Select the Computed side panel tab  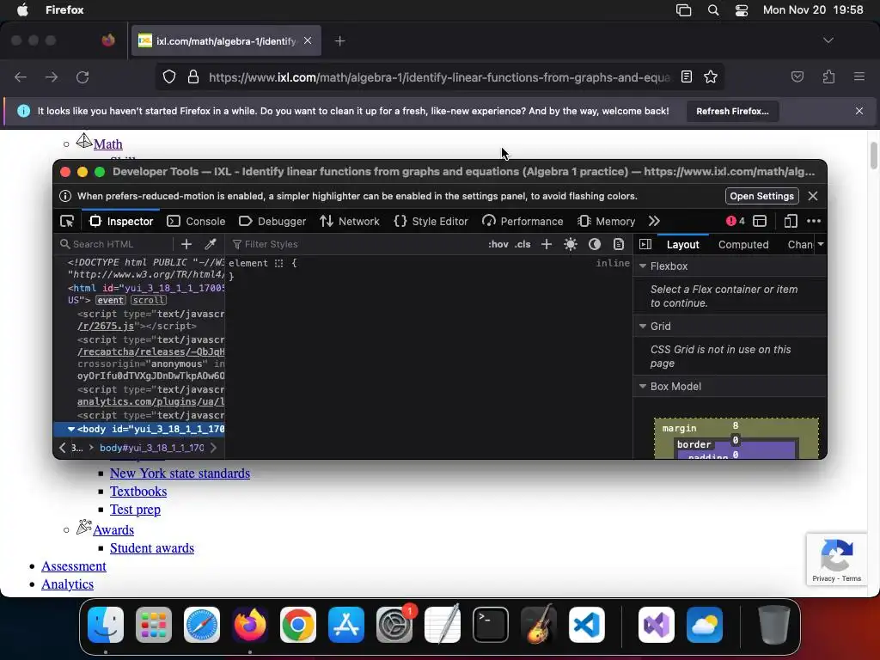743,245
